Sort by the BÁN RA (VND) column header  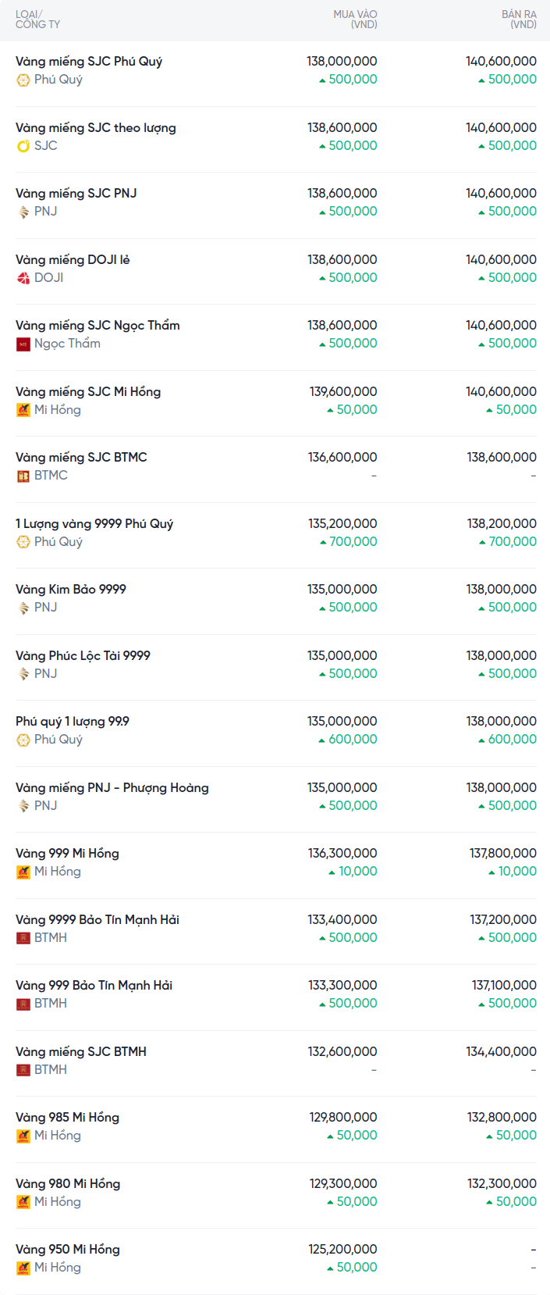click(519, 20)
